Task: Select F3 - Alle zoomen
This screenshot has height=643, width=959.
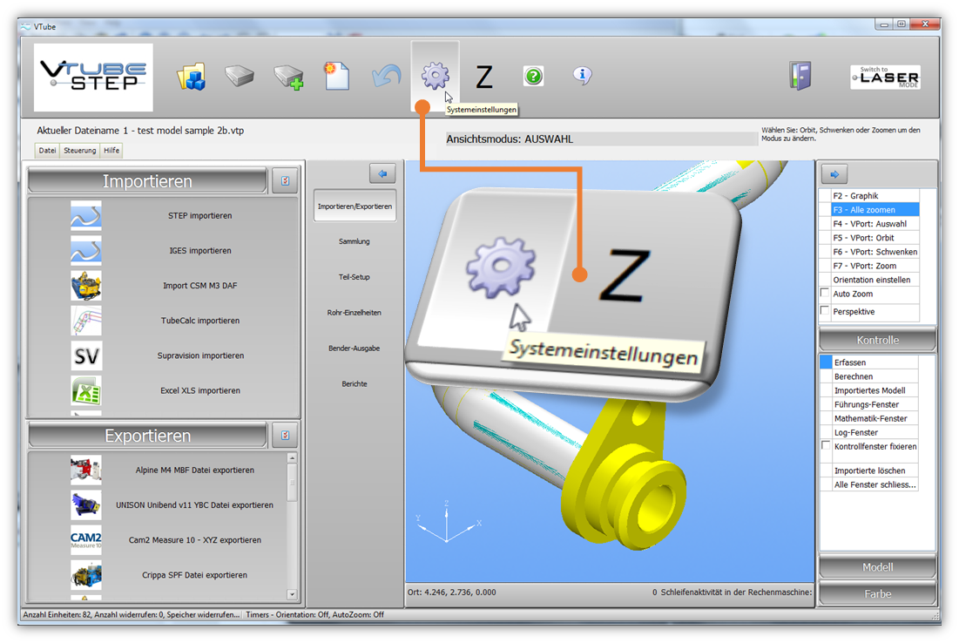Action: (875, 210)
